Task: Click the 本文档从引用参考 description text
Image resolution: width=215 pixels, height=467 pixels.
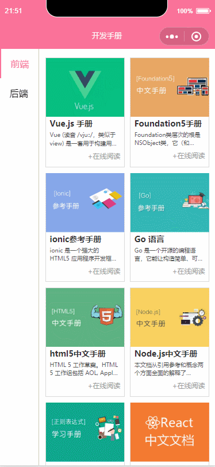Action: pyautogui.click(x=169, y=369)
